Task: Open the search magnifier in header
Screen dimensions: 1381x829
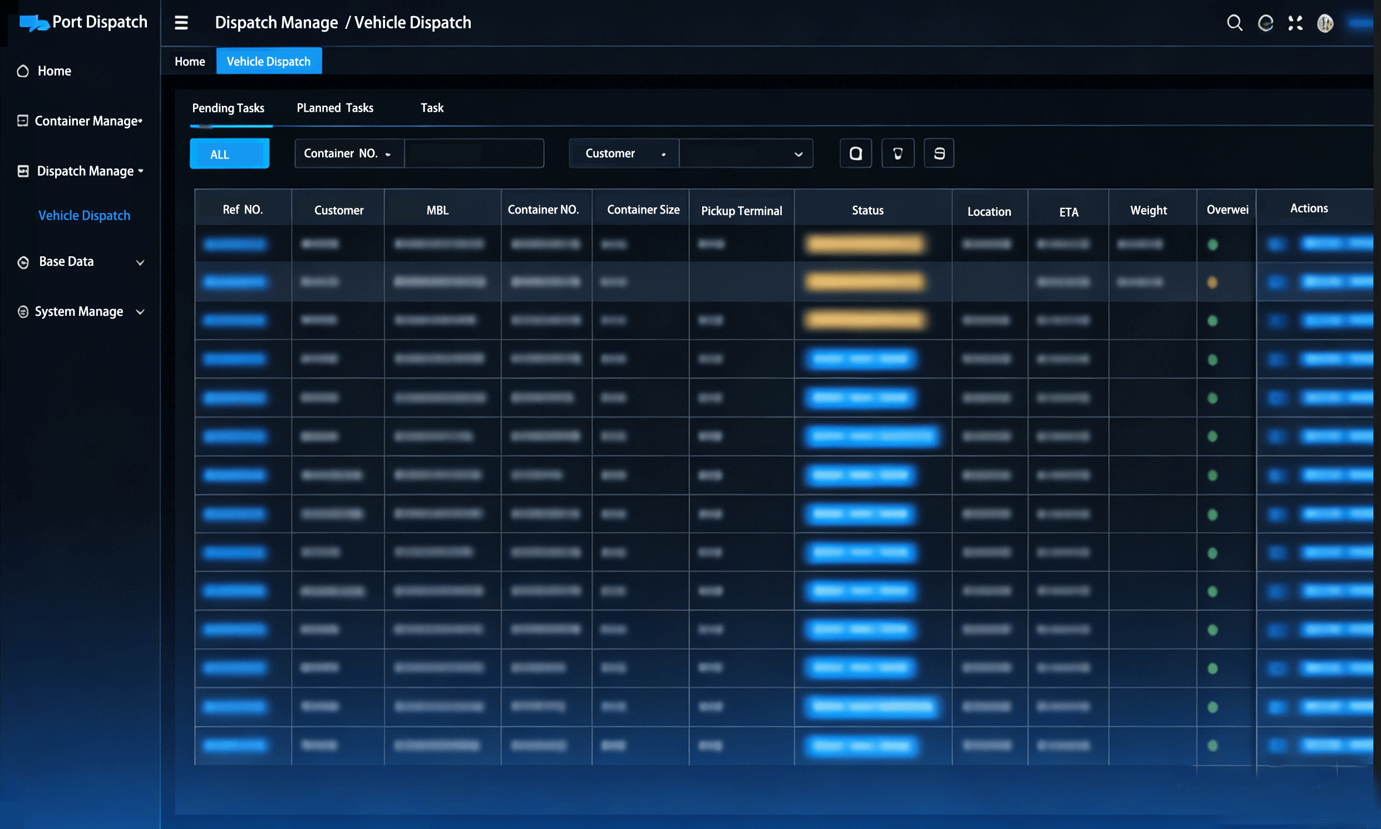Action: [x=1234, y=23]
